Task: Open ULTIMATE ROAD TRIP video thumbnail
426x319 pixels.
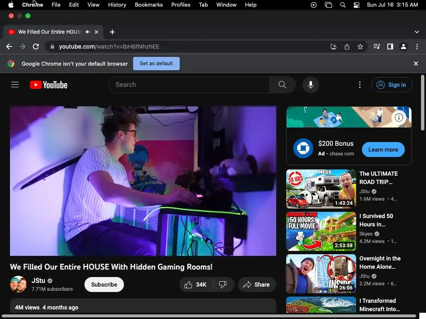Action: (x=321, y=189)
